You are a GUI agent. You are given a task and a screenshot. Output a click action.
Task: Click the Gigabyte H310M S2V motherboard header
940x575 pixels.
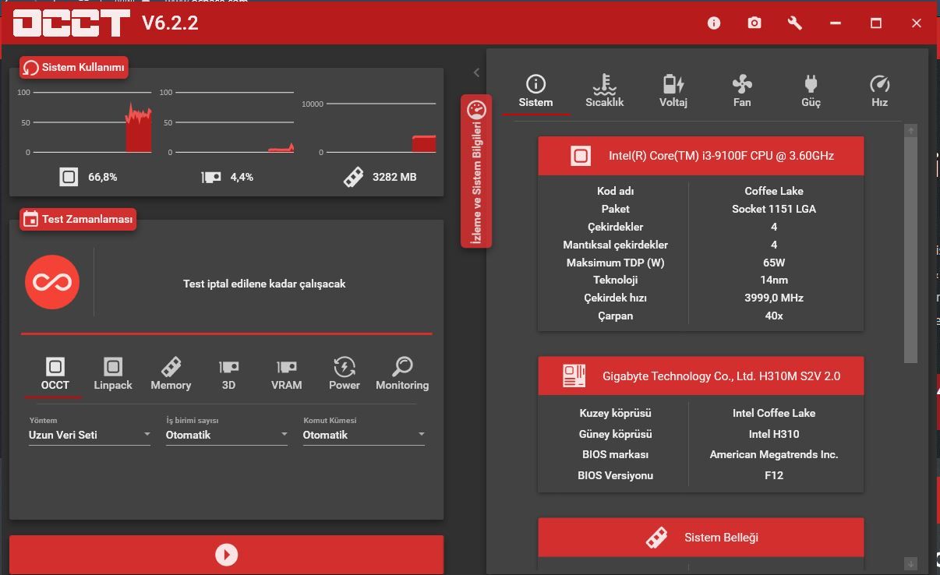click(x=701, y=376)
